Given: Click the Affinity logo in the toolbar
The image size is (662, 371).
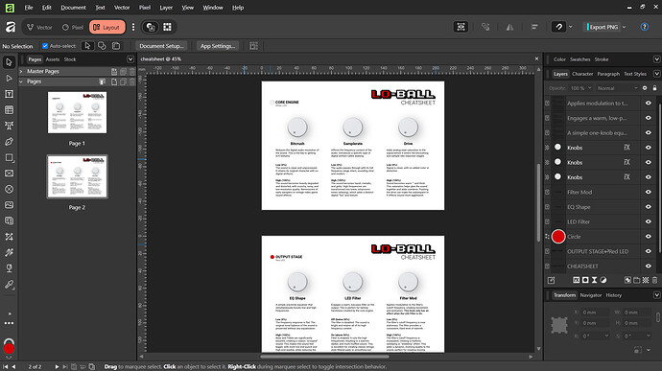Looking at the screenshot, I should pos(11,27).
